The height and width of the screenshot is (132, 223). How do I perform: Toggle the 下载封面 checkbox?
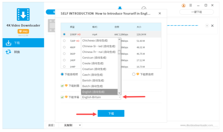(62, 86)
